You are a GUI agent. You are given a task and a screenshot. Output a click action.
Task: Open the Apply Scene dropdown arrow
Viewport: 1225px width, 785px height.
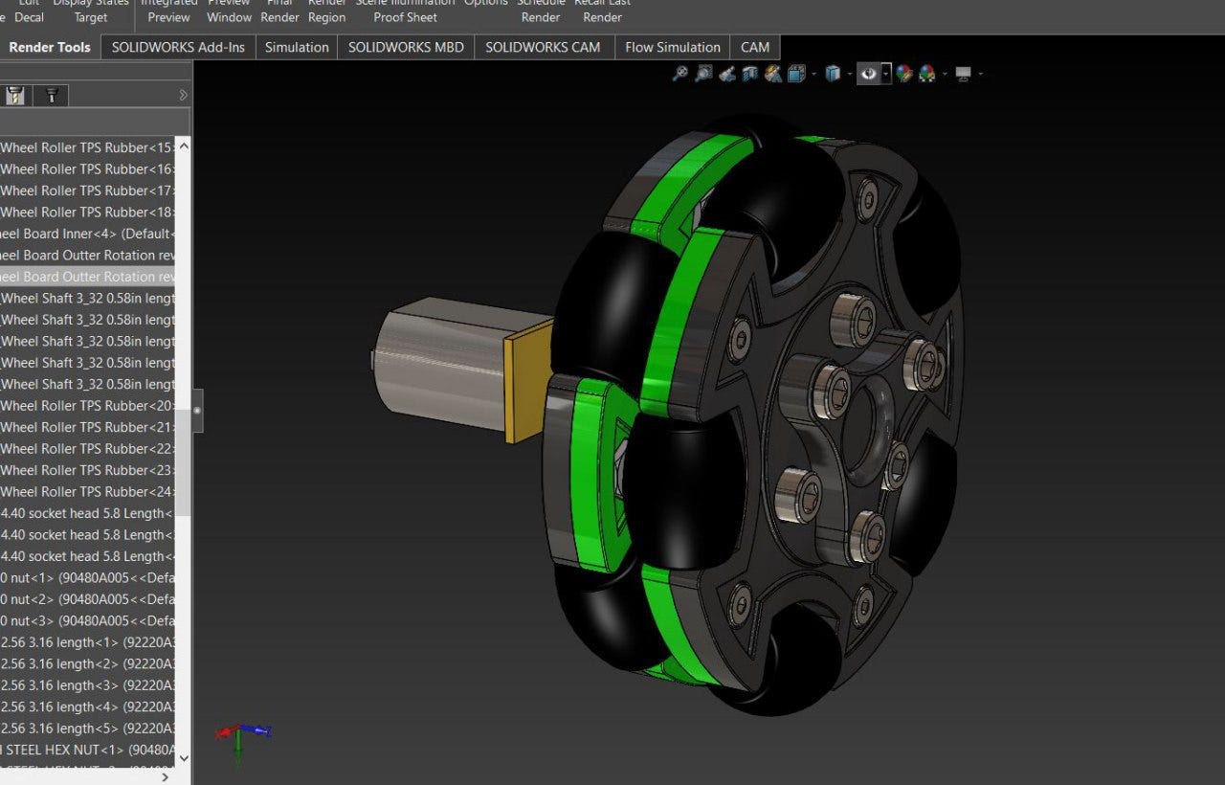pos(945,74)
